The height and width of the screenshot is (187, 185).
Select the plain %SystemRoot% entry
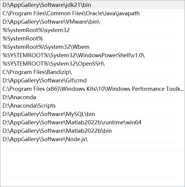point(92,39)
